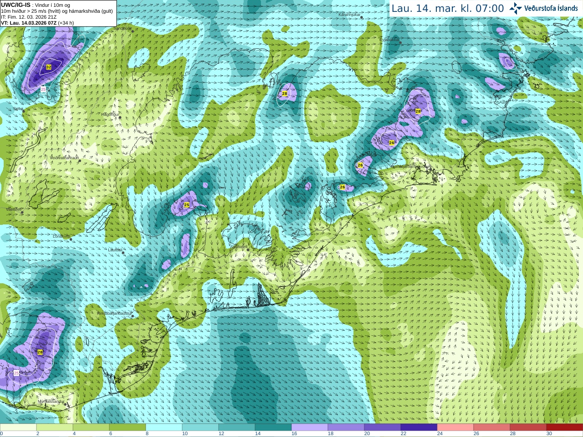Click the 16–18 m/s light purple legend swatch

310,427
